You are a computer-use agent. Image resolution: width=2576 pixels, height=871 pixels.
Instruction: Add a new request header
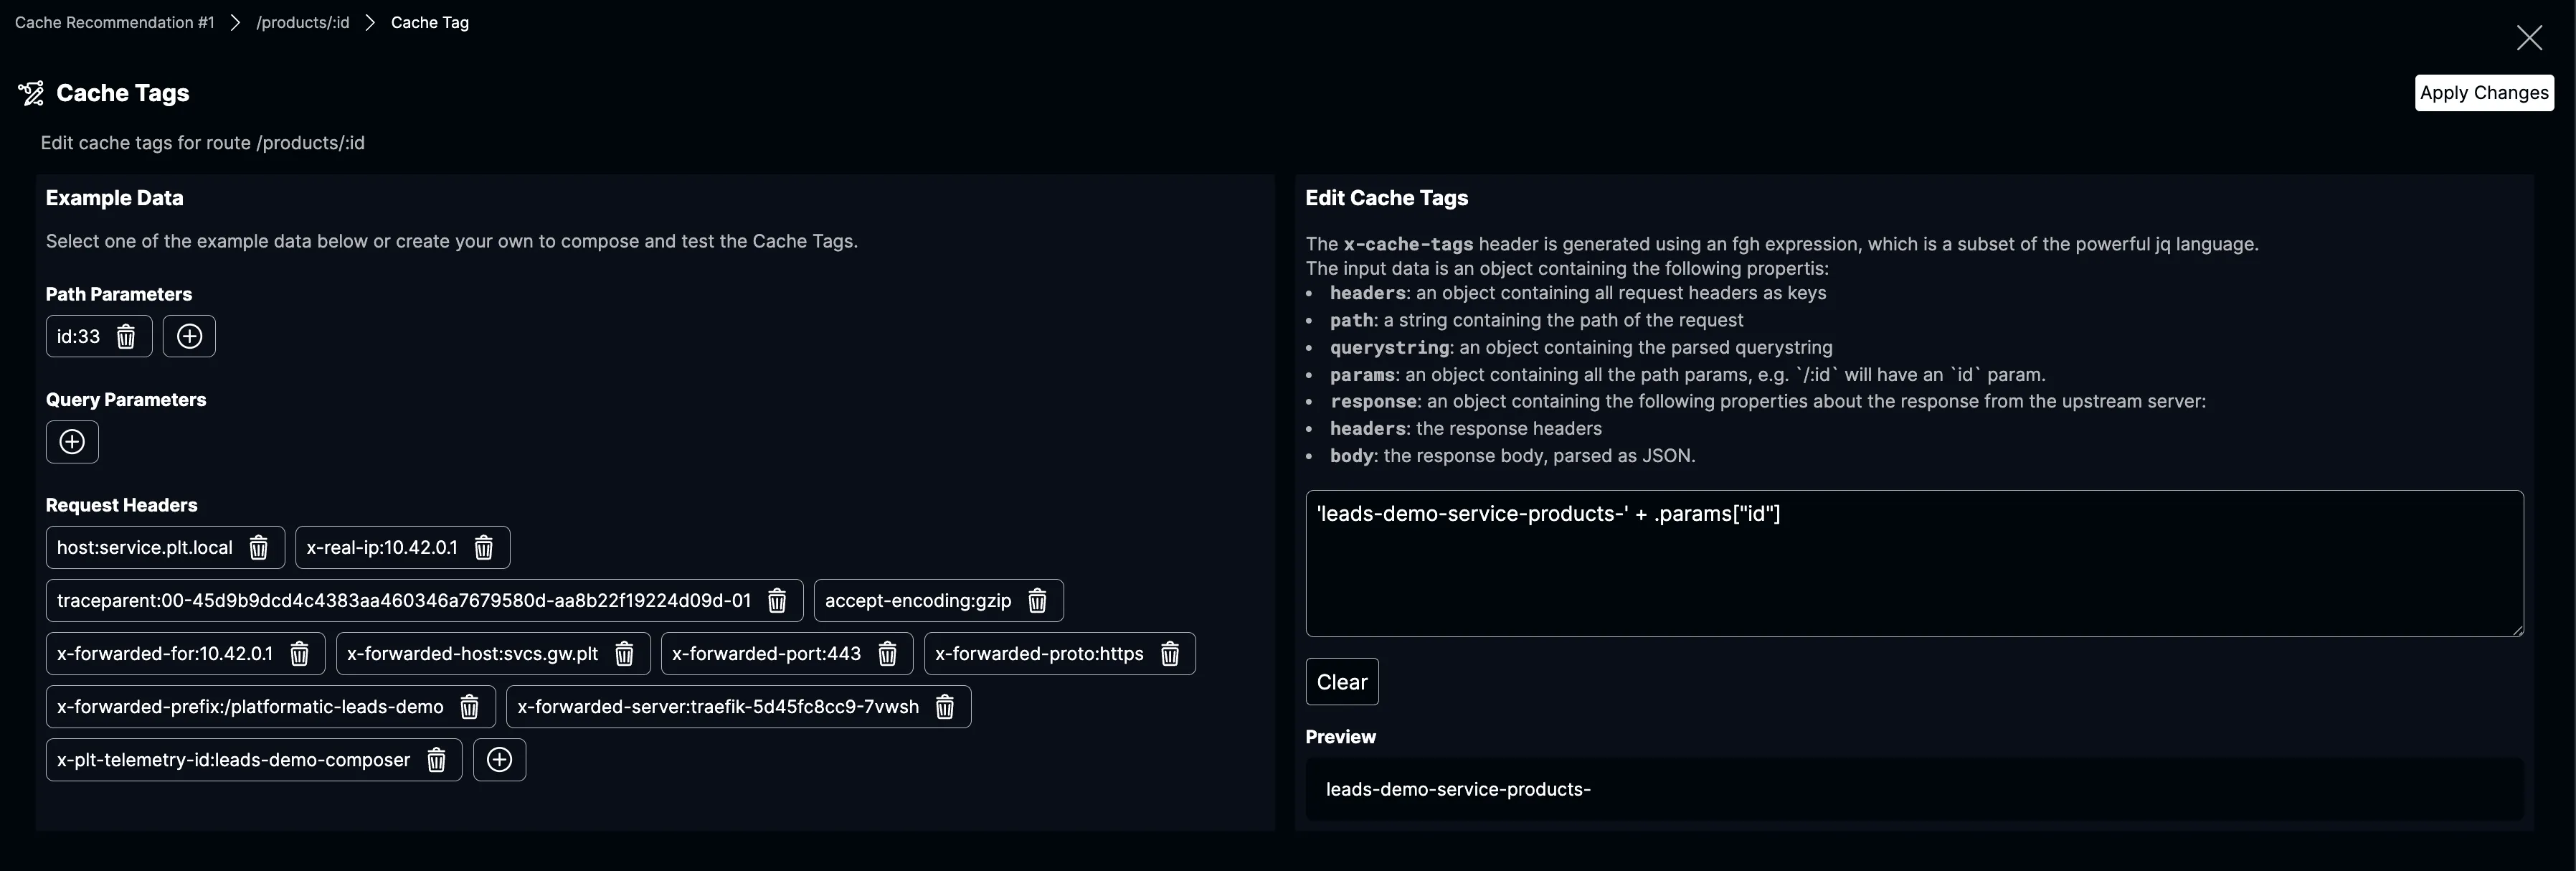click(x=499, y=760)
